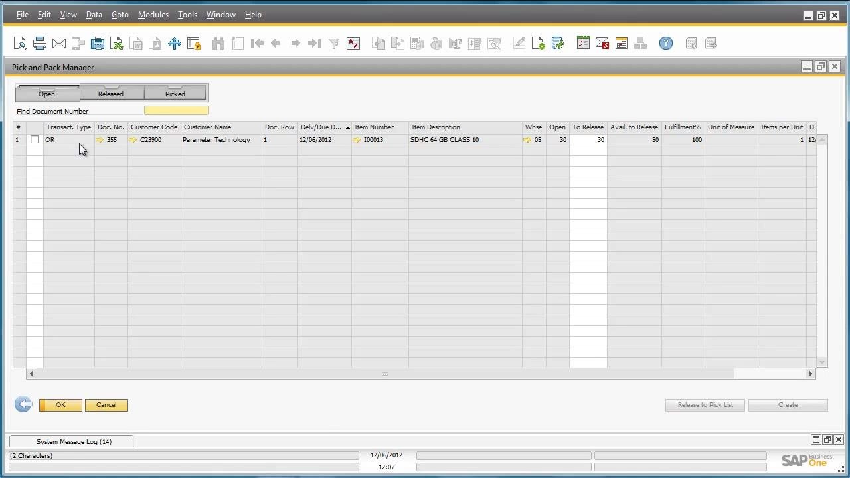Follow the link arrow for customer C23900

[133, 140]
